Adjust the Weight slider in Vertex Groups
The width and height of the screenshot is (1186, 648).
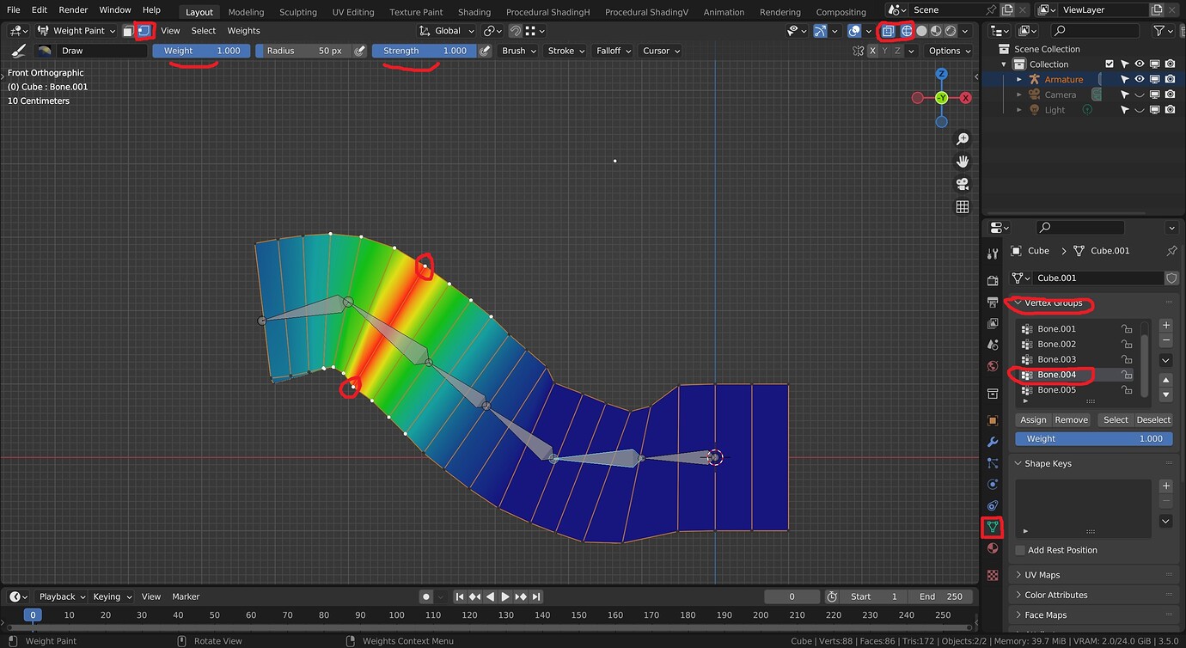(1093, 438)
